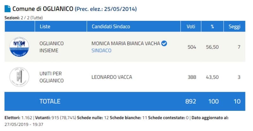The width and height of the screenshot is (253, 131).
Task: Click the Oglianico Insieme list name
Action: (x=52, y=47)
